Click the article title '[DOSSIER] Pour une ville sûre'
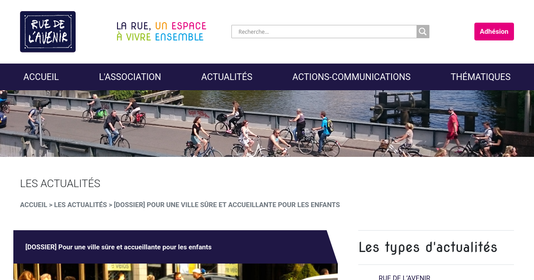534x280 pixels. point(118,247)
